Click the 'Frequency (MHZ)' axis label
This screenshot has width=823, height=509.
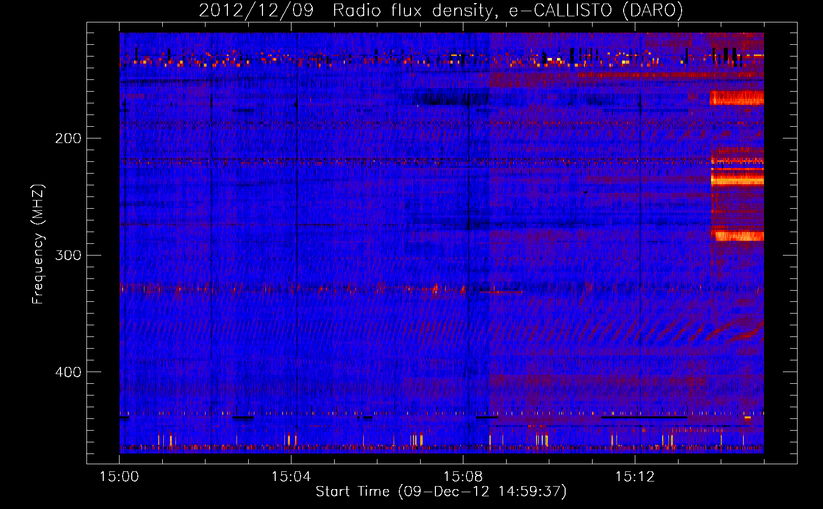click(x=39, y=244)
